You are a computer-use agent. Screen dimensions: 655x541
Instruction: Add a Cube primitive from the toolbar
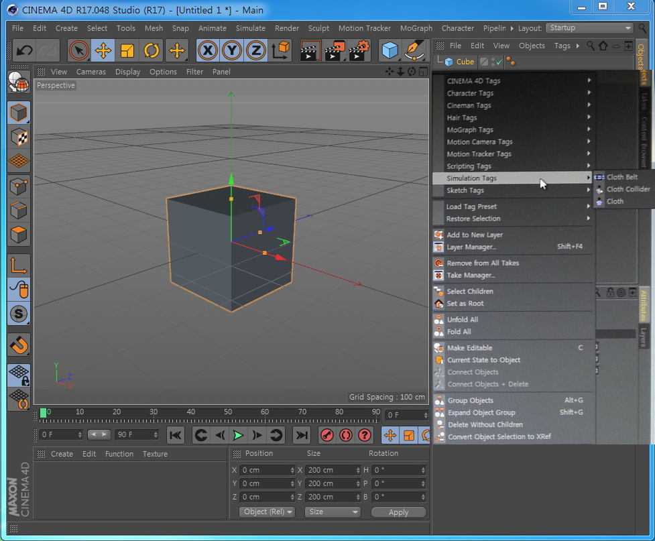click(390, 50)
